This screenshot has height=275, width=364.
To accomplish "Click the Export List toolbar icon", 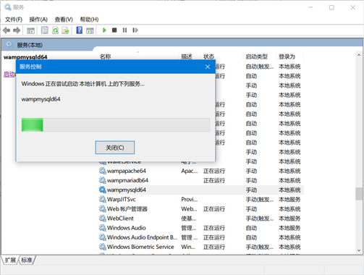I will pyautogui.click(x=65, y=30).
